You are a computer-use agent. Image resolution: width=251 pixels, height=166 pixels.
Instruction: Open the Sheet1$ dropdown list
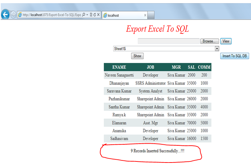pos(217,49)
